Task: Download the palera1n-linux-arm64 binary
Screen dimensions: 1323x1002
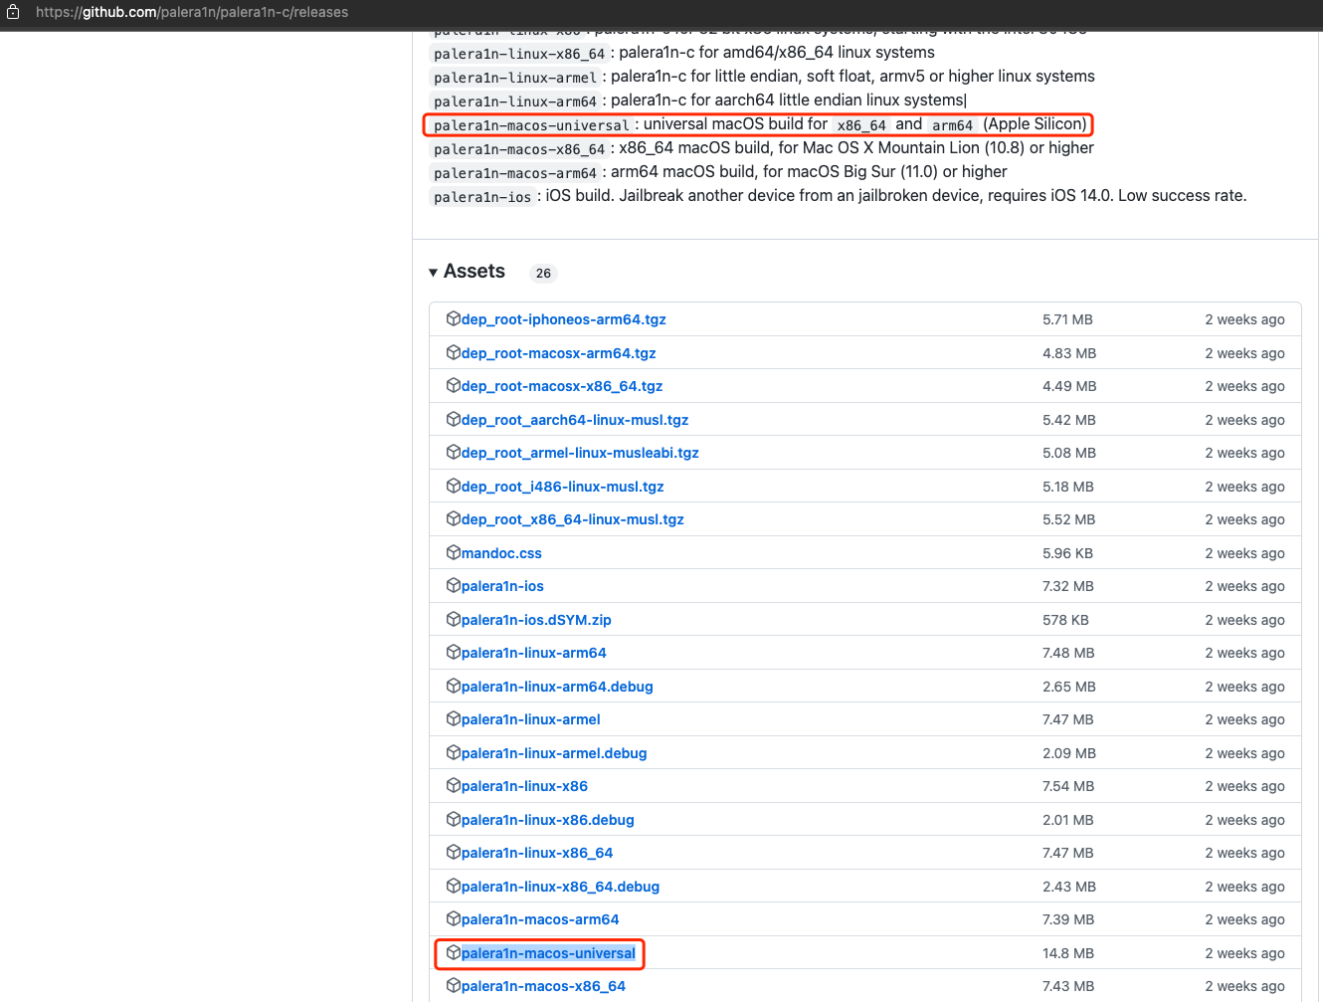Action: pyautogui.click(x=534, y=653)
